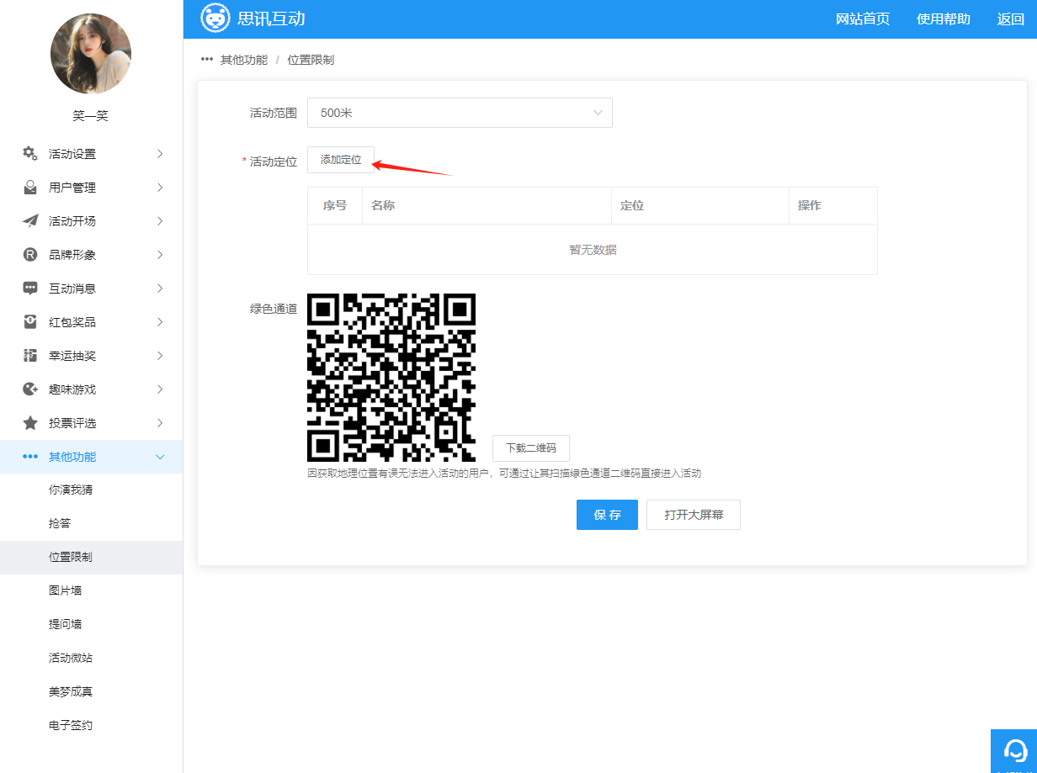Open 图片墙 submenu item
Screen dimensions: 1037x773
coord(91,590)
